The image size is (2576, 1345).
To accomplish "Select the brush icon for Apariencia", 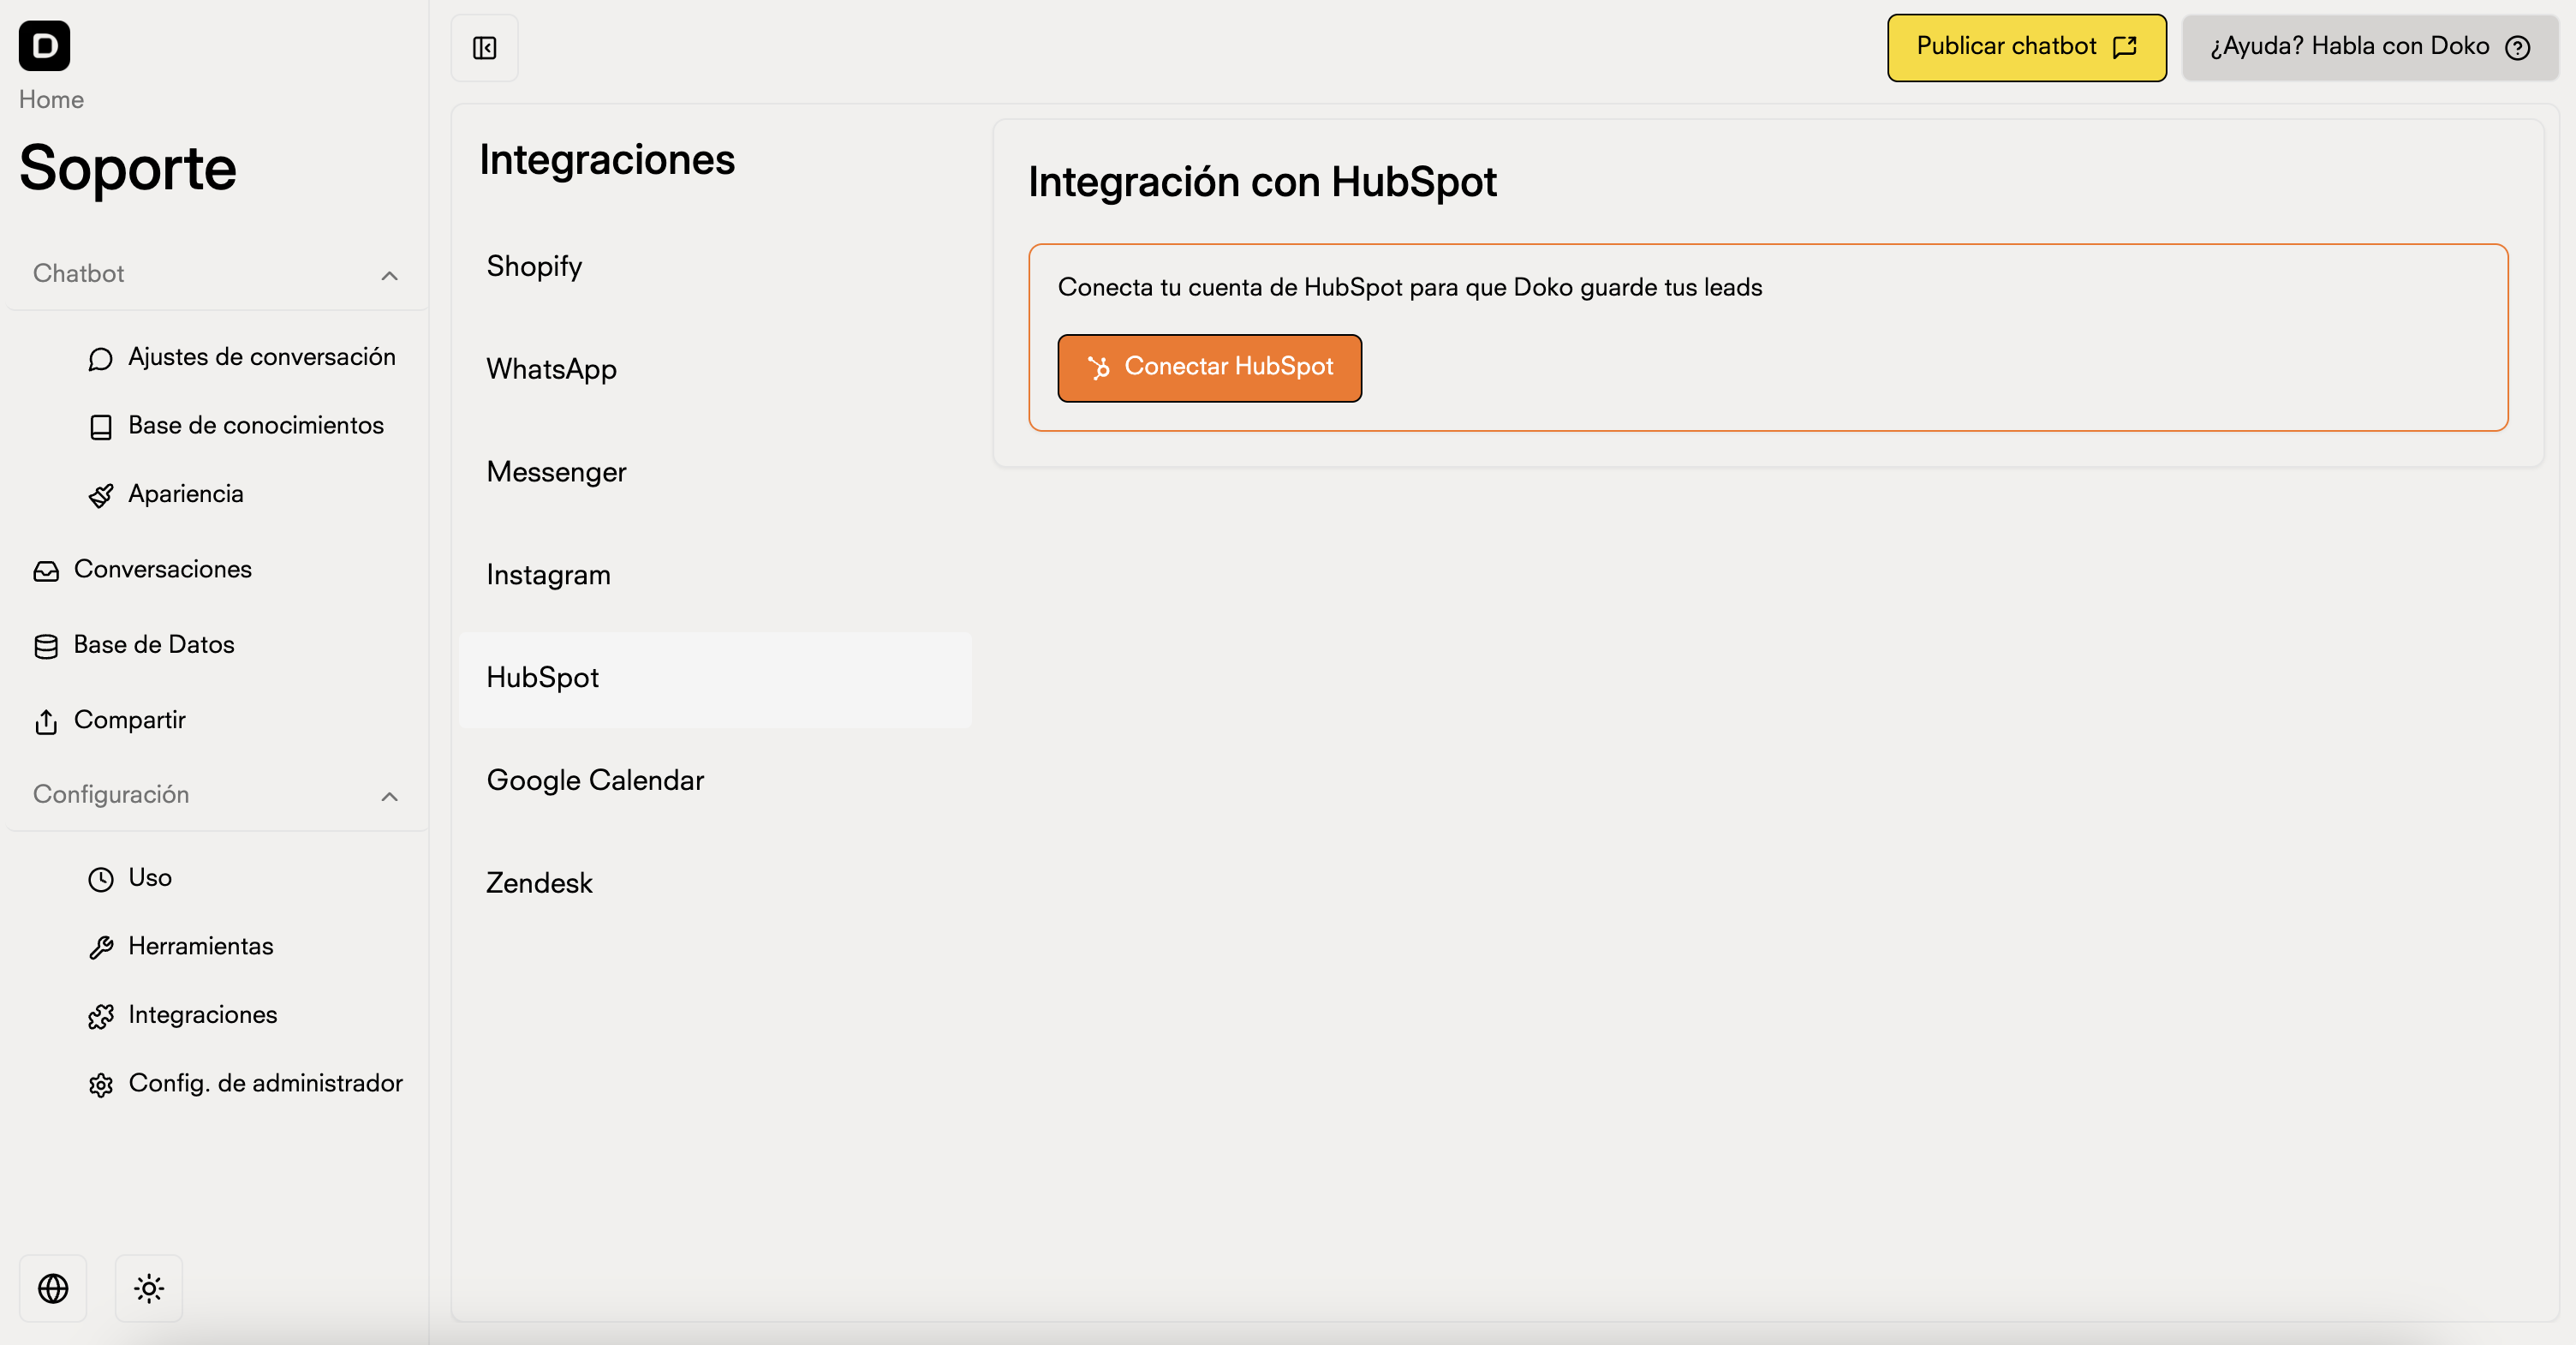I will click(x=101, y=495).
